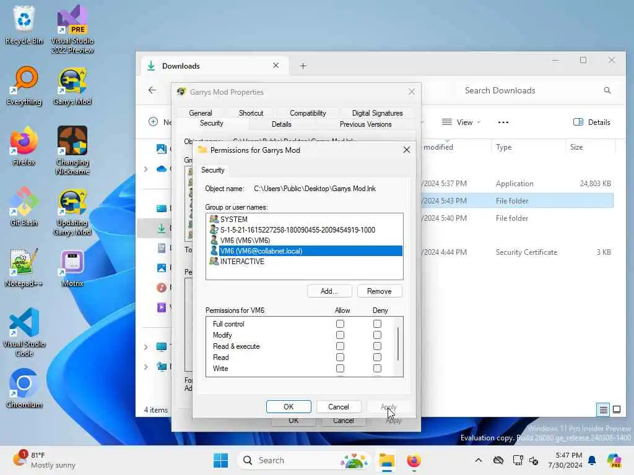Remove the selected user with Remove button
The height and width of the screenshot is (475, 634).
click(x=380, y=291)
